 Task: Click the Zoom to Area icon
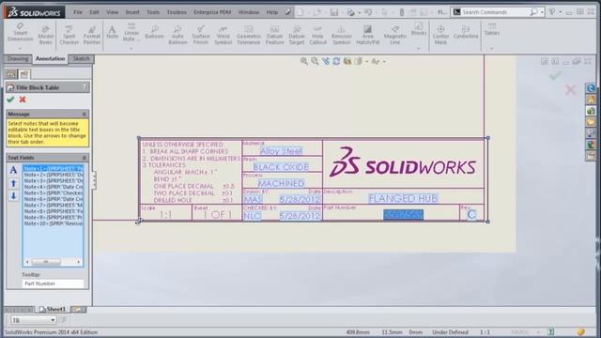[315, 61]
